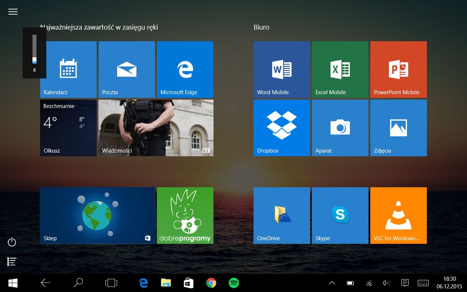Open the Zdjęcia photos tile
This screenshot has height=292, width=467.
coord(398,128)
